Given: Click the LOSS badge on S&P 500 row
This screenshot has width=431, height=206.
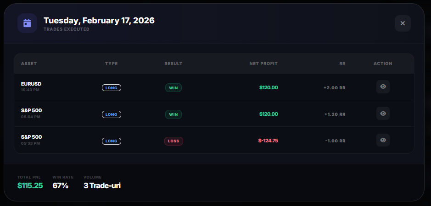Looking at the screenshot, I should coord(174,141).
